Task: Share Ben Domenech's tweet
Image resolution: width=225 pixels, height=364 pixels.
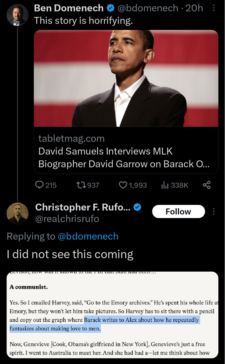Action: pos(207,185)
